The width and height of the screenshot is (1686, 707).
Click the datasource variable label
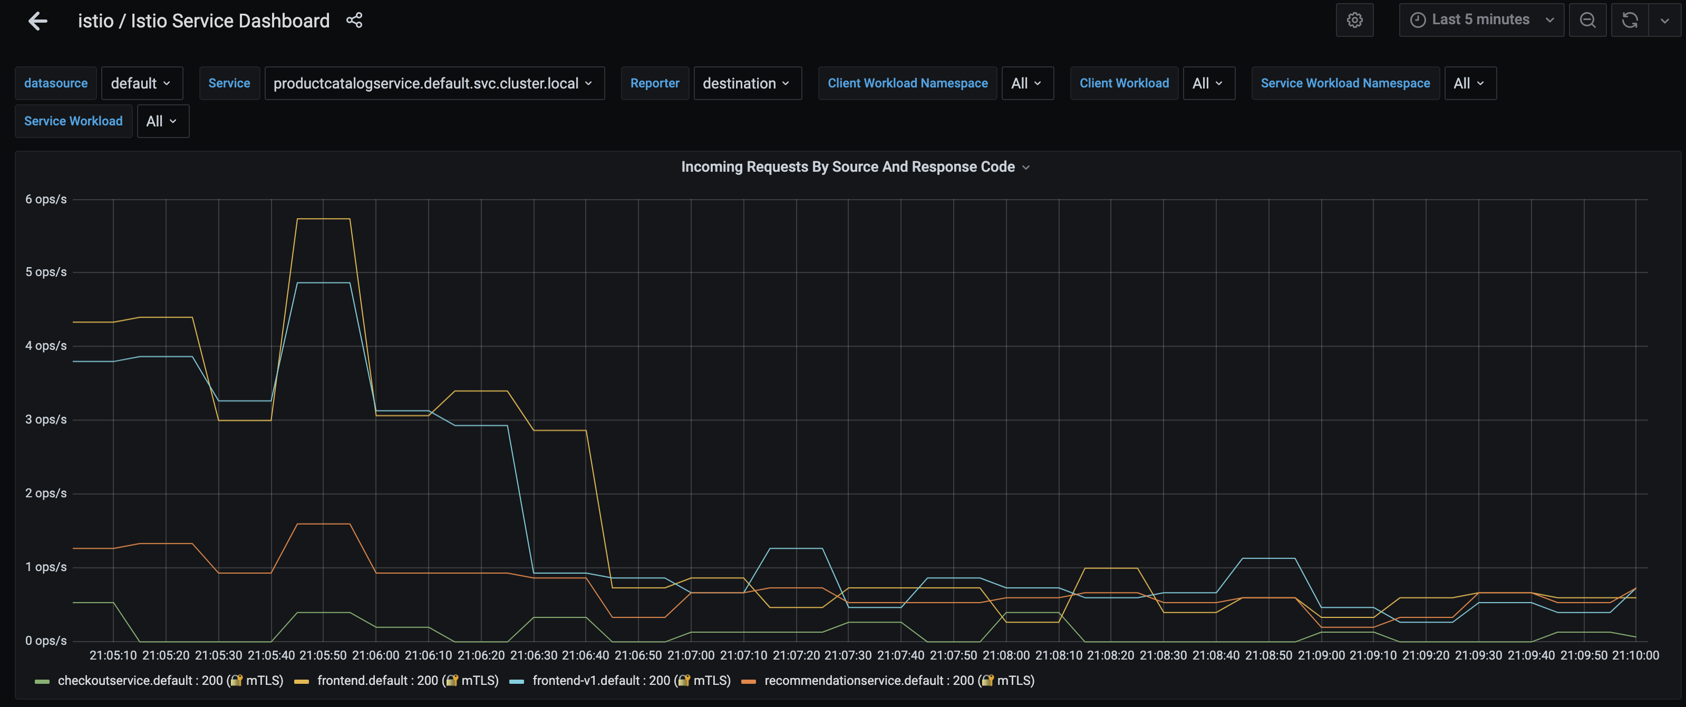56,83
